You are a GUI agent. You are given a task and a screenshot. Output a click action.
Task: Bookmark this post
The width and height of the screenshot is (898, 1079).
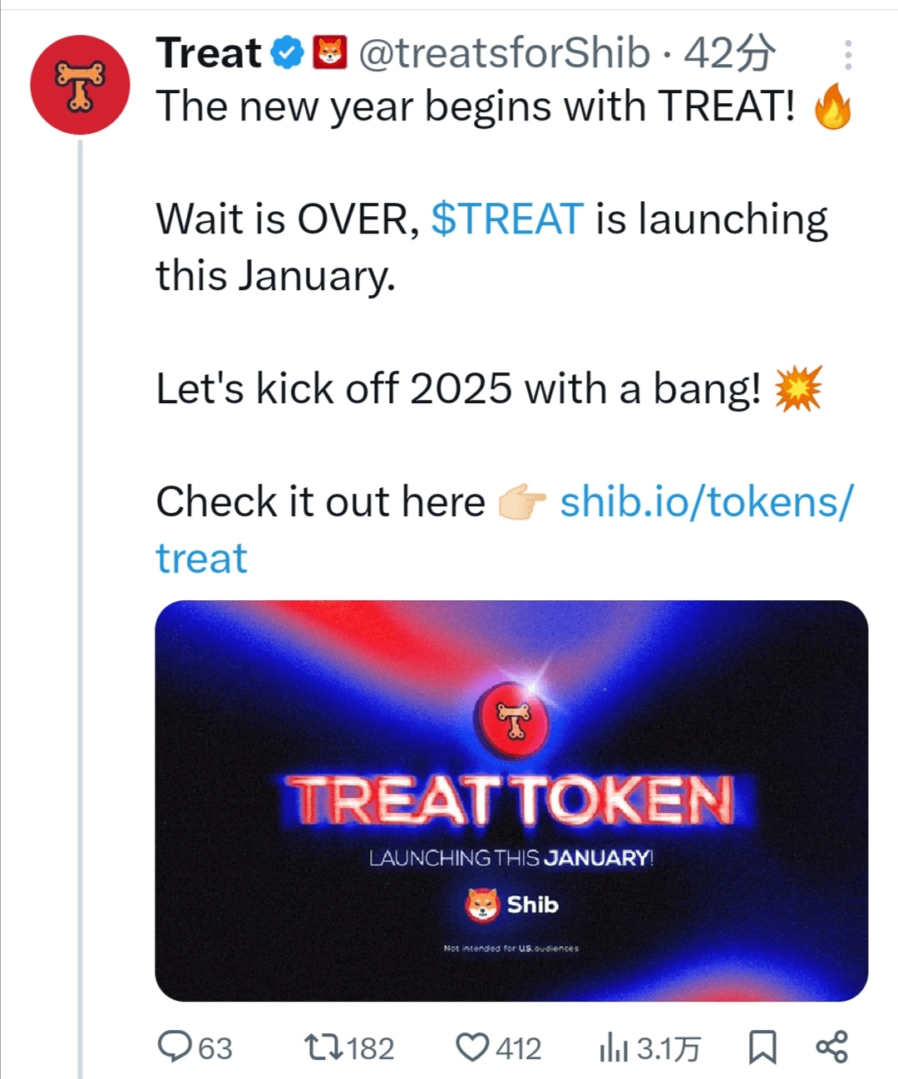coord(762,1047)
